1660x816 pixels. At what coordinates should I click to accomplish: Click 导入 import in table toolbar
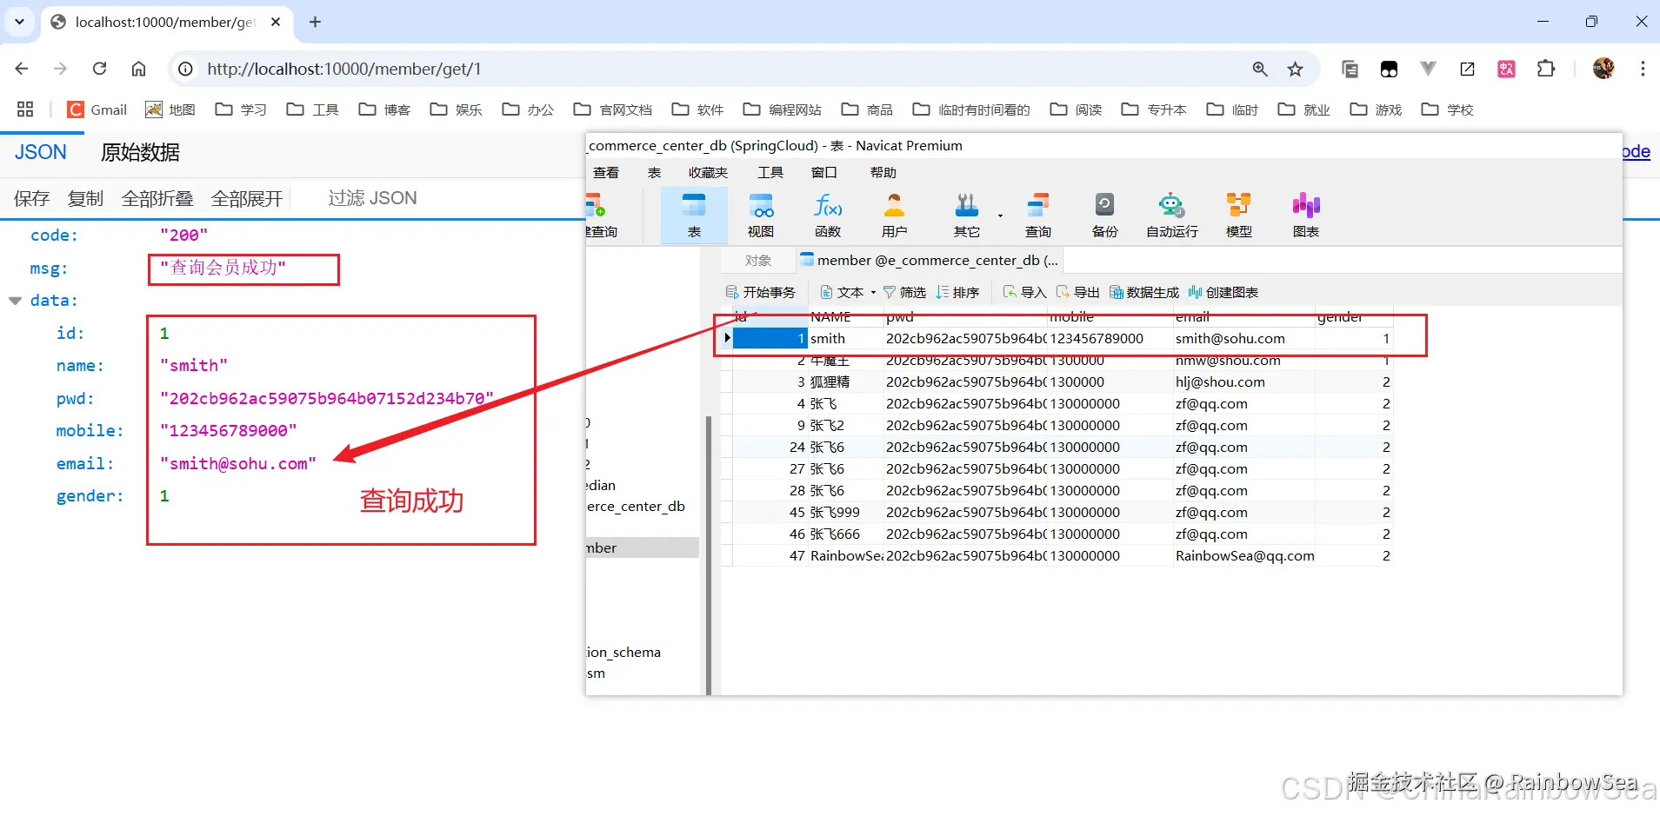(1024, 292)
